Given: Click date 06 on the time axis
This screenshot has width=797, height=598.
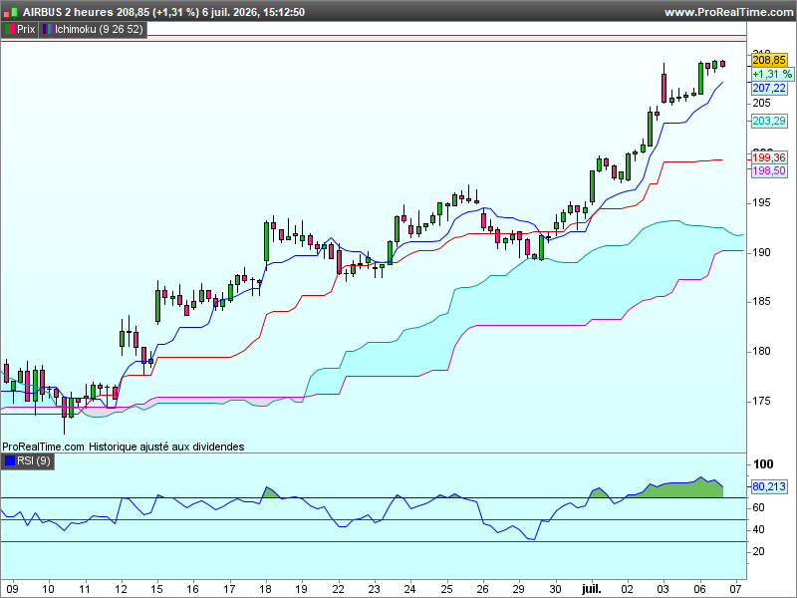Looking at the screenshot, I should tap(699, 589).
